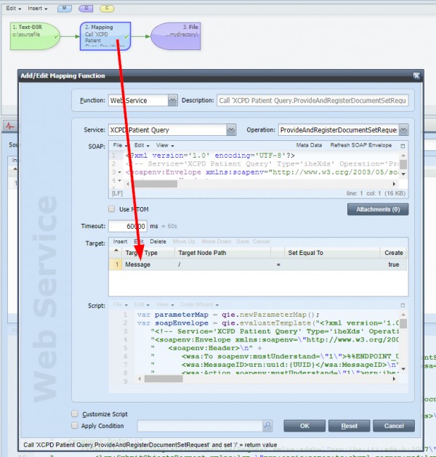Click Move Up in Target toolbar
This screenshot has height=457, width=436.
[x=184, y=242]
